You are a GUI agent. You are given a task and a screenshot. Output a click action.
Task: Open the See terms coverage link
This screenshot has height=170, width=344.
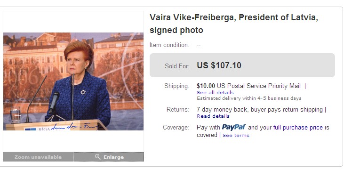coord(236,135)
